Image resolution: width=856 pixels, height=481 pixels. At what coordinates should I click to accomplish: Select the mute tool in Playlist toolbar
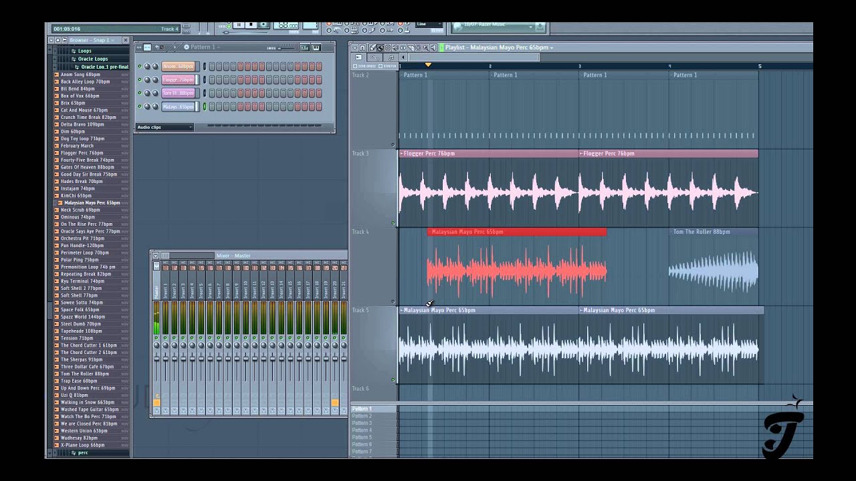point(395,47)
